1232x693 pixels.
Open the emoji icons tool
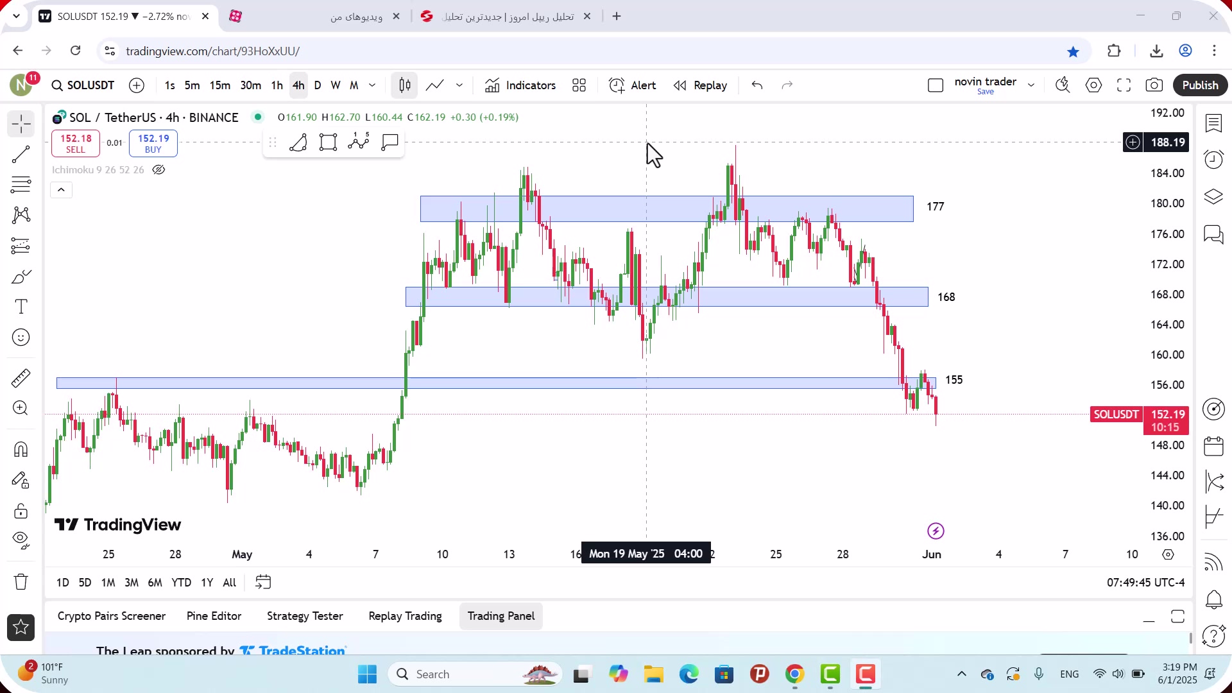tap(21, 338)
